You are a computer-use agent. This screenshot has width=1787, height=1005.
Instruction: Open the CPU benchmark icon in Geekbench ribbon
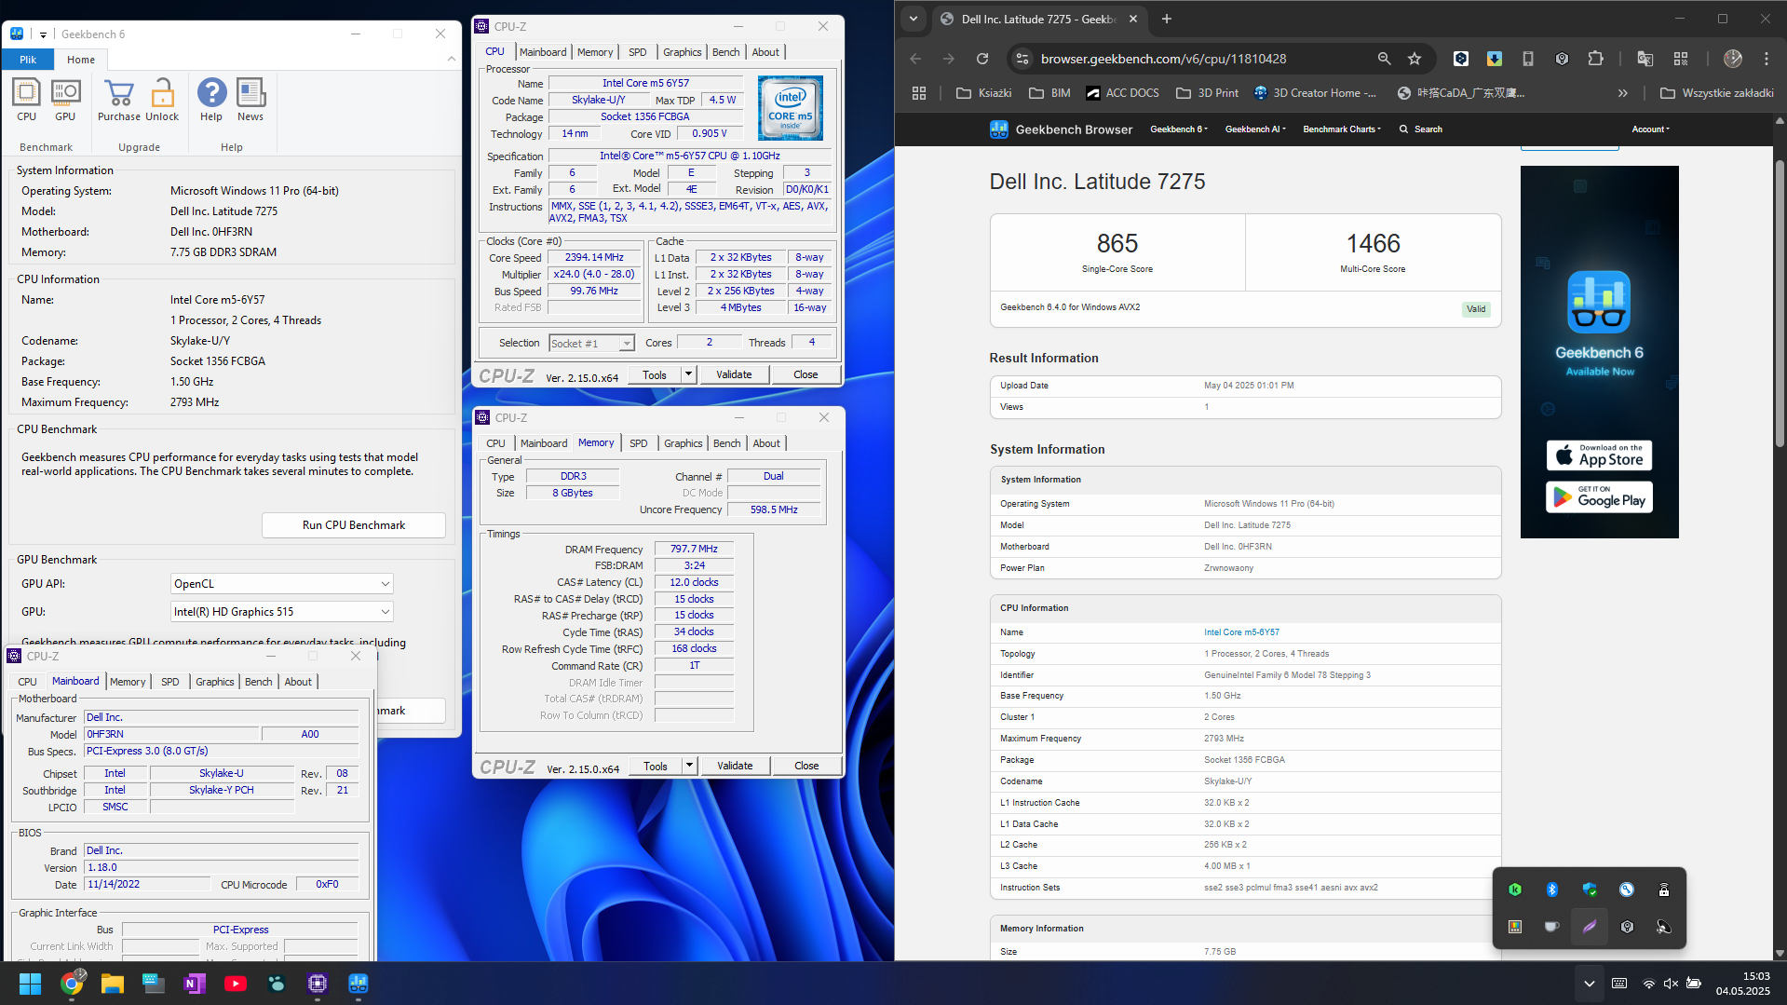tap(26, 100)
